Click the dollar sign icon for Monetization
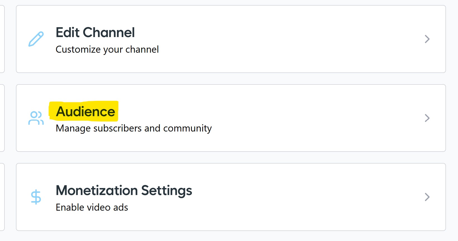The width and height of the screenshot is (458, 241). click(x=36, y=197)
